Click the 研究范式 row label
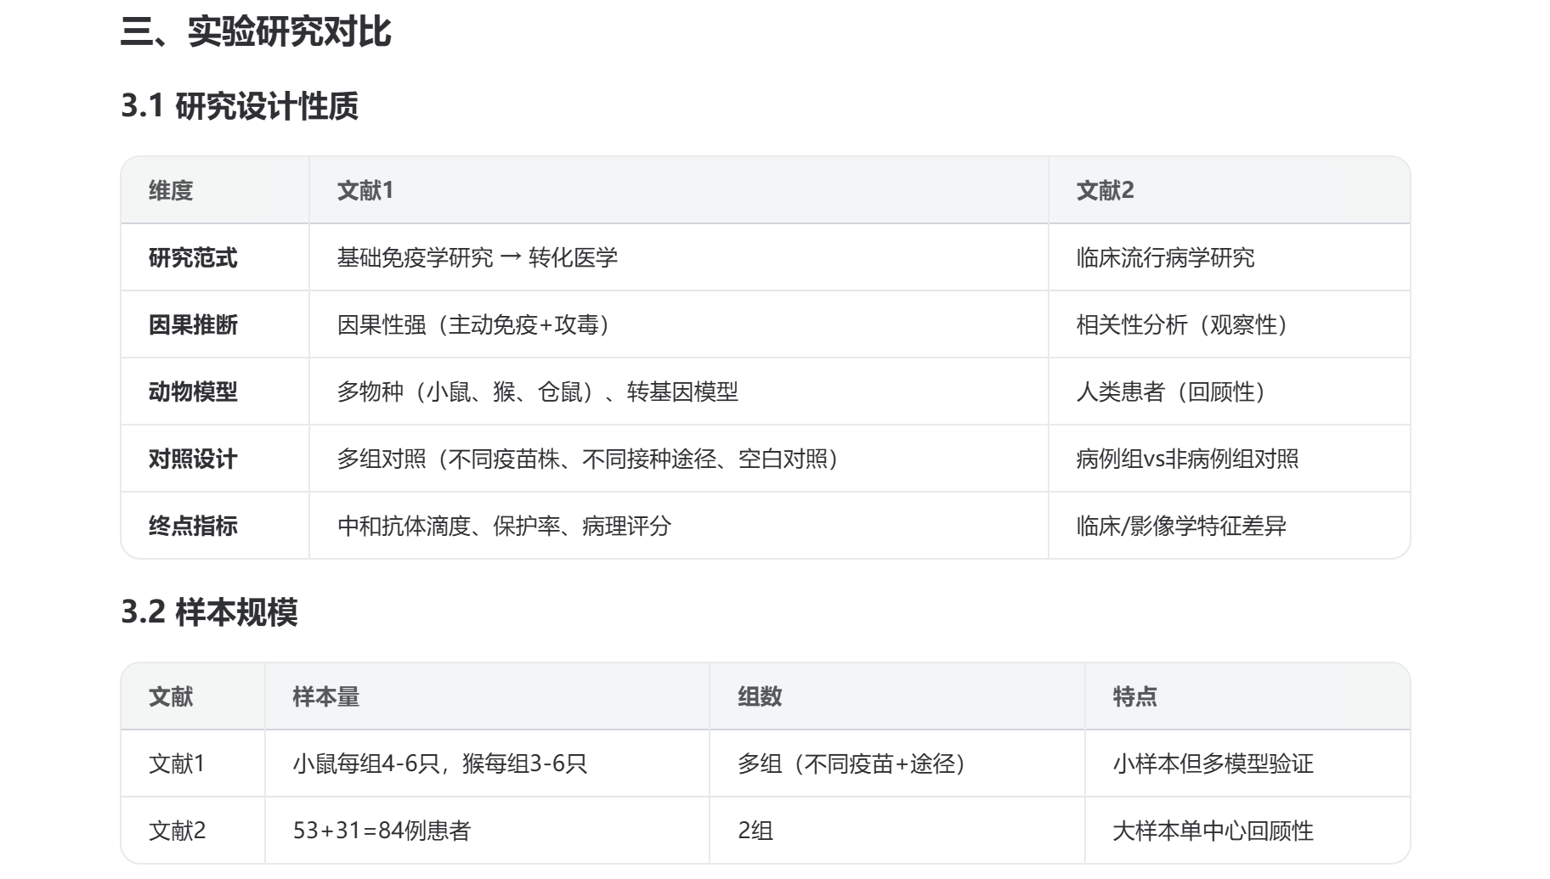1550x879 pixels. pos(193,257)
